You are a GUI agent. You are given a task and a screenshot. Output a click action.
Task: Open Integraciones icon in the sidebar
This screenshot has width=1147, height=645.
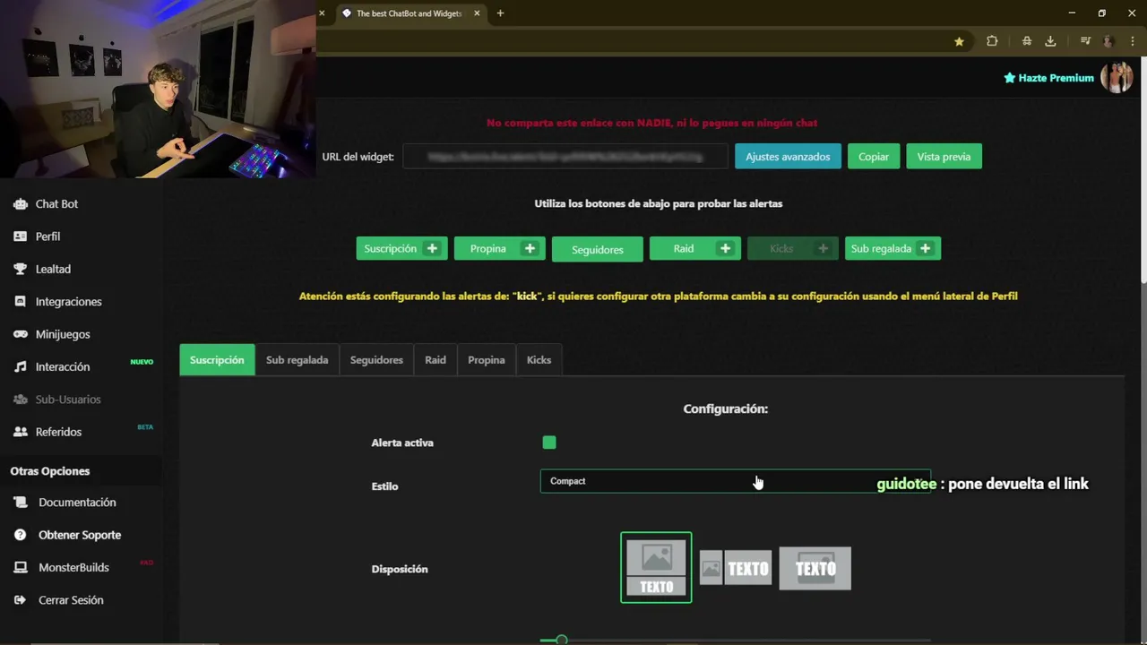coord(20,302)
